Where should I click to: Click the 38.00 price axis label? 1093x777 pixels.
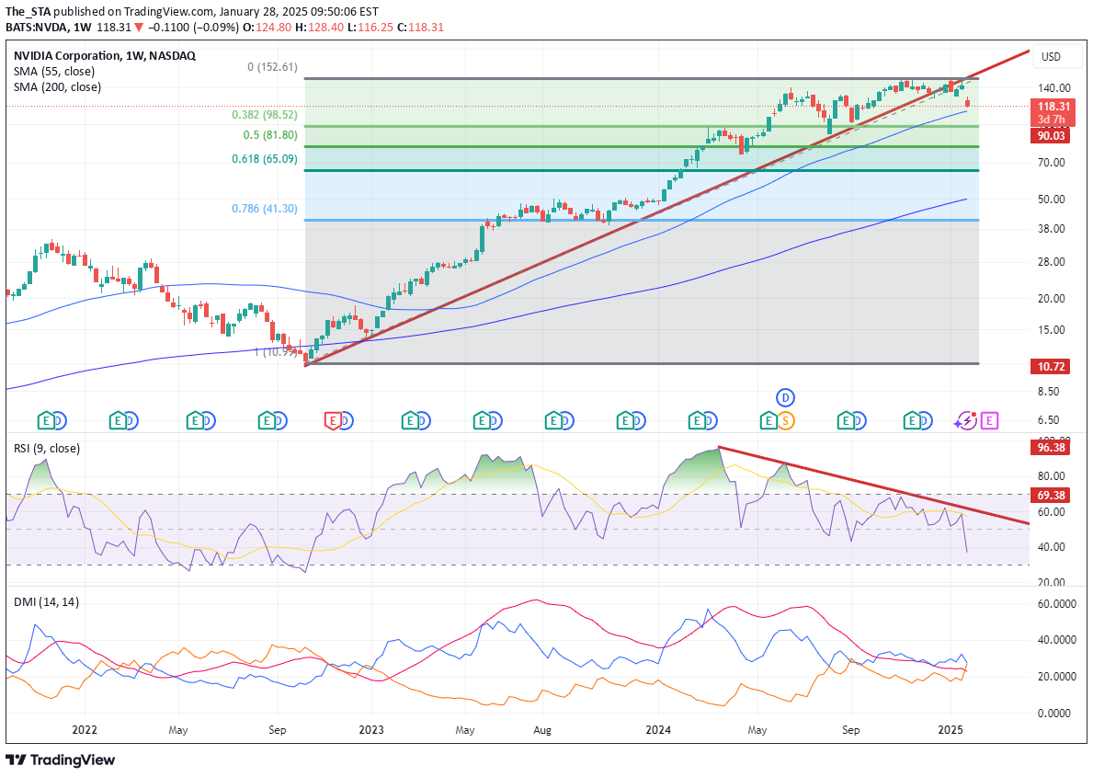coord(1052,229)
